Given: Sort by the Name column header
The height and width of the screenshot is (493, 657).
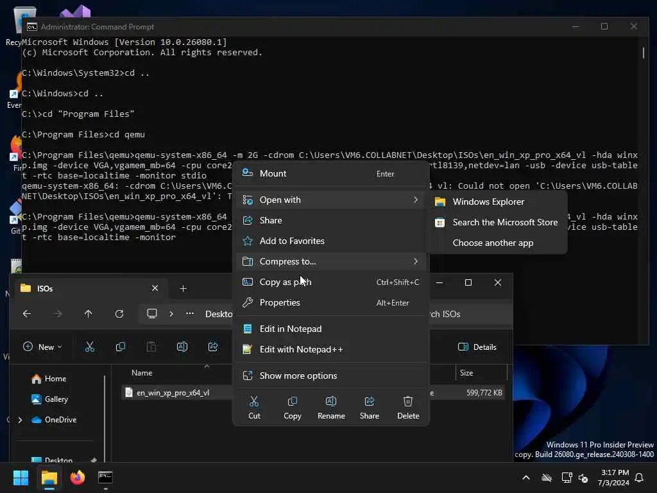Looking at the screenshot, I should pyautogui.click(x=142, y=373).
